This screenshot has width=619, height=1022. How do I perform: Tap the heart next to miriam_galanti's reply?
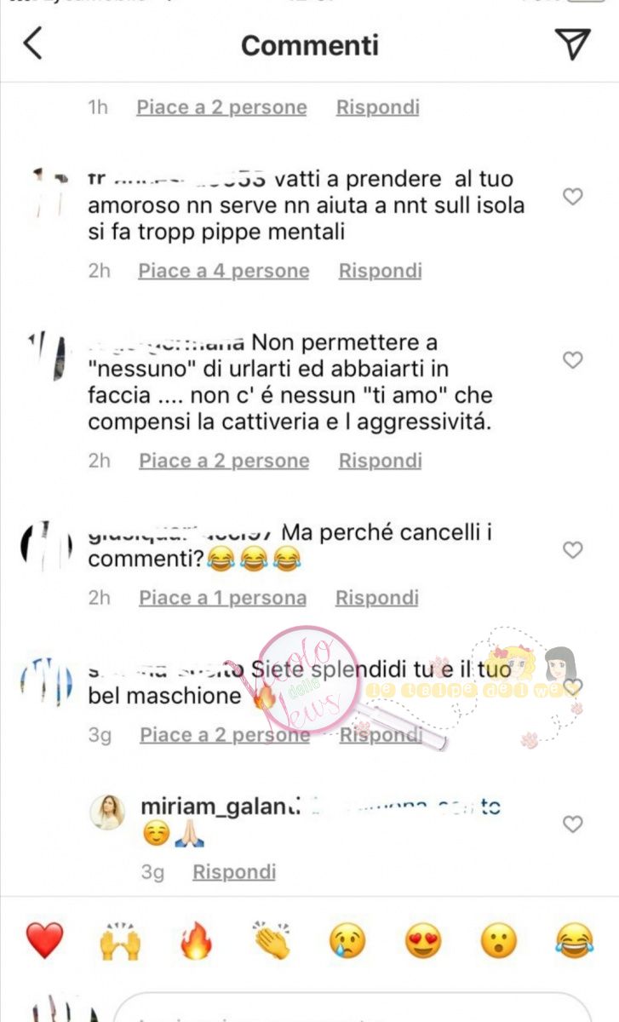(573, 824)
